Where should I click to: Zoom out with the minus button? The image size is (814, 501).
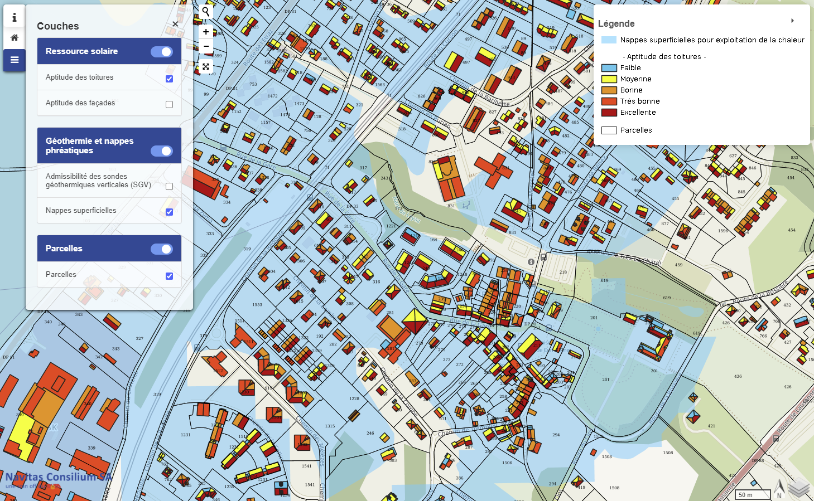pos(206,46)
